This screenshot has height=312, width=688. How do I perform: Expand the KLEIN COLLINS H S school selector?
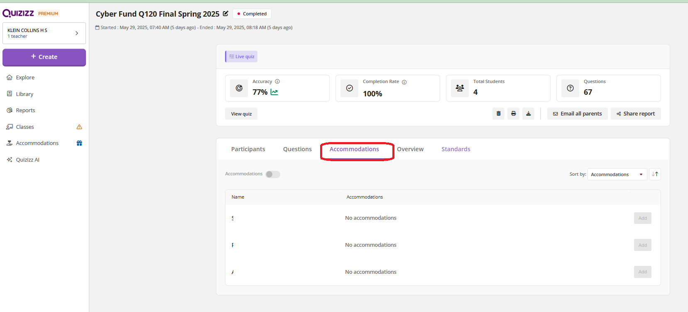click(44, 33)
